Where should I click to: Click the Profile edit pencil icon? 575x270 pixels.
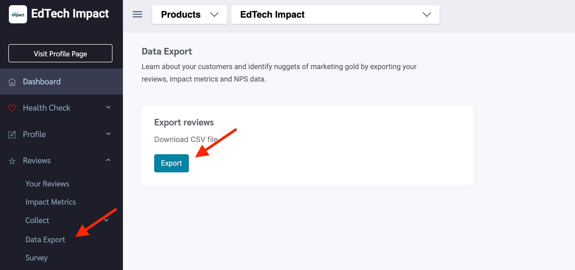click(x=12, y=134)
